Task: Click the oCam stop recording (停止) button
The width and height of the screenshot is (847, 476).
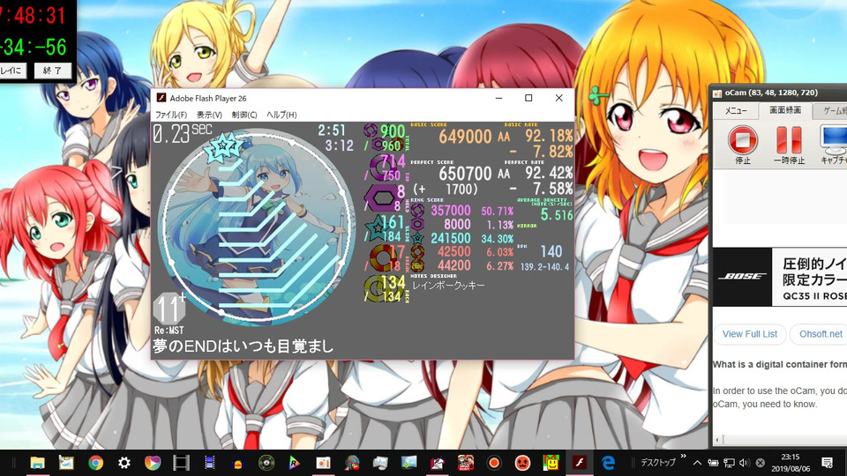Action: (x=743, y=144)
